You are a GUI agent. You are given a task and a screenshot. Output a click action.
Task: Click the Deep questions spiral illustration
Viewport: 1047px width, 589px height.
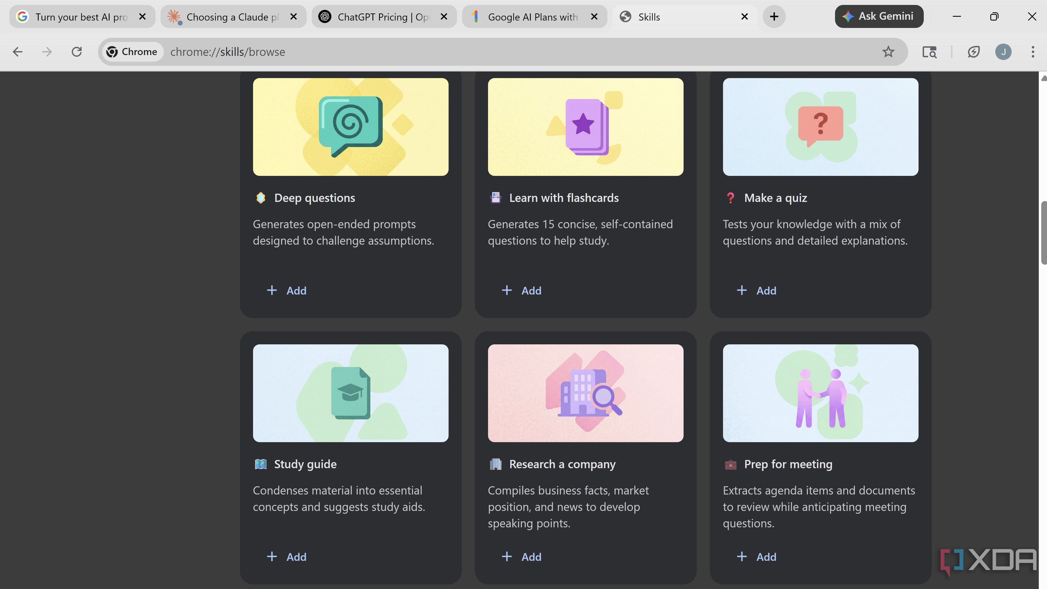click(351, 127)
